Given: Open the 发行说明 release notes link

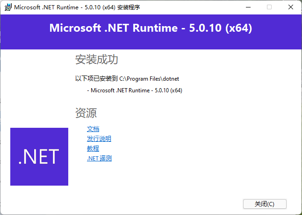Looking at the screenshot, I should pos(99,139).
